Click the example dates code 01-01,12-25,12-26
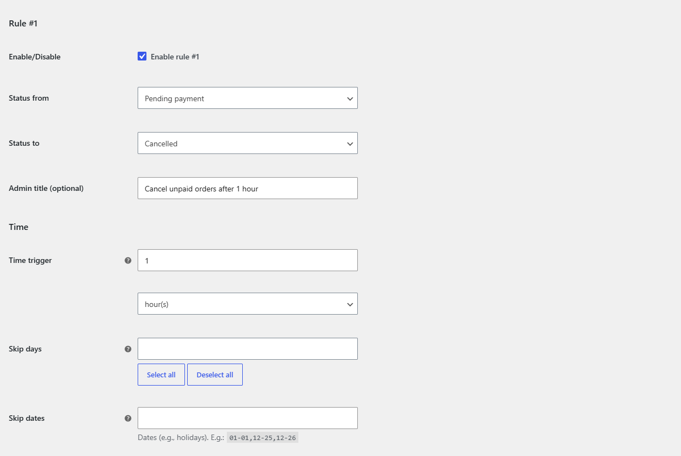 263,438
